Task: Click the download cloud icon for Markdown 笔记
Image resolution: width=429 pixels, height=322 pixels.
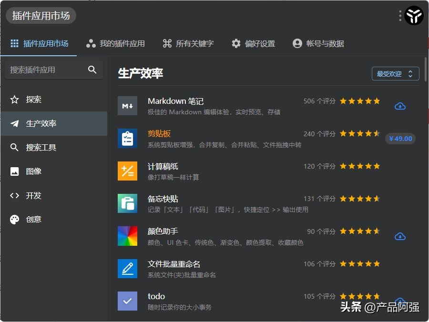Action: (x=400, y=106)
